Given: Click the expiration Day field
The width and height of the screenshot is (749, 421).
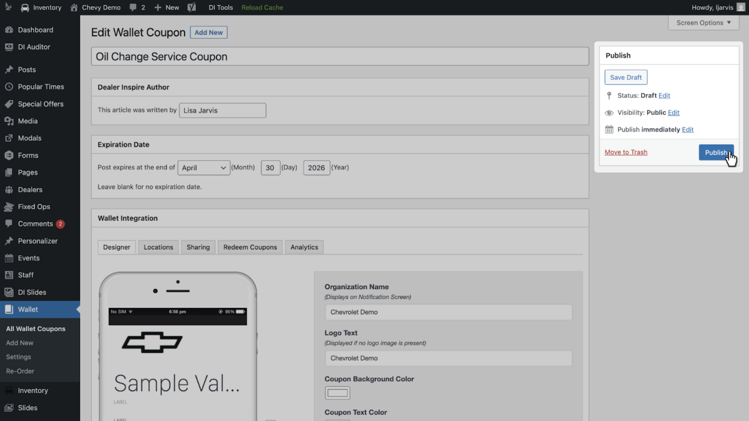Looking at the screenshot, I should tap(270, 168).
